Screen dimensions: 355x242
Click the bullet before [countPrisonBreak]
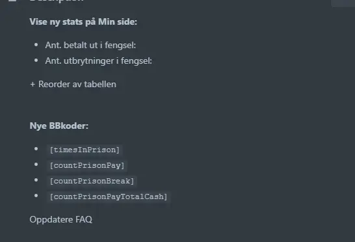tap(36, 180)
